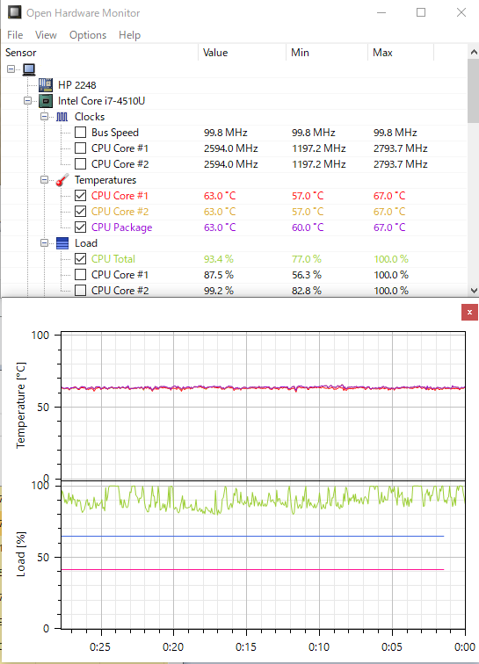Click the computer root node icon
Image resolution: width=479 pixels, height=664 pixels.
[29, 69]
